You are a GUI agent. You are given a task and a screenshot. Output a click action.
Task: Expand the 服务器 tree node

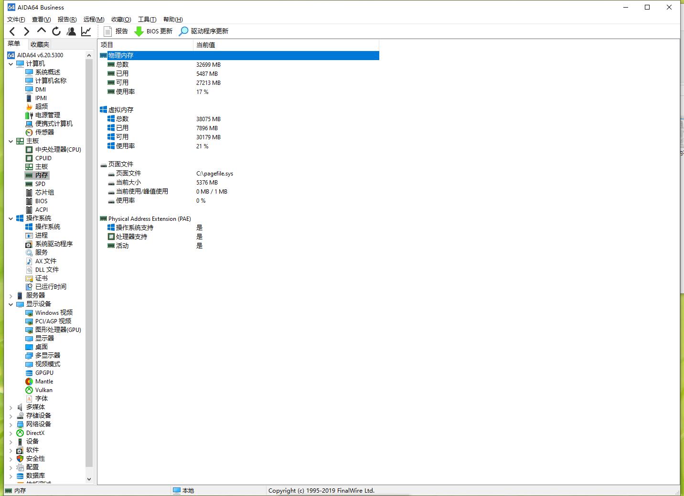11,296
